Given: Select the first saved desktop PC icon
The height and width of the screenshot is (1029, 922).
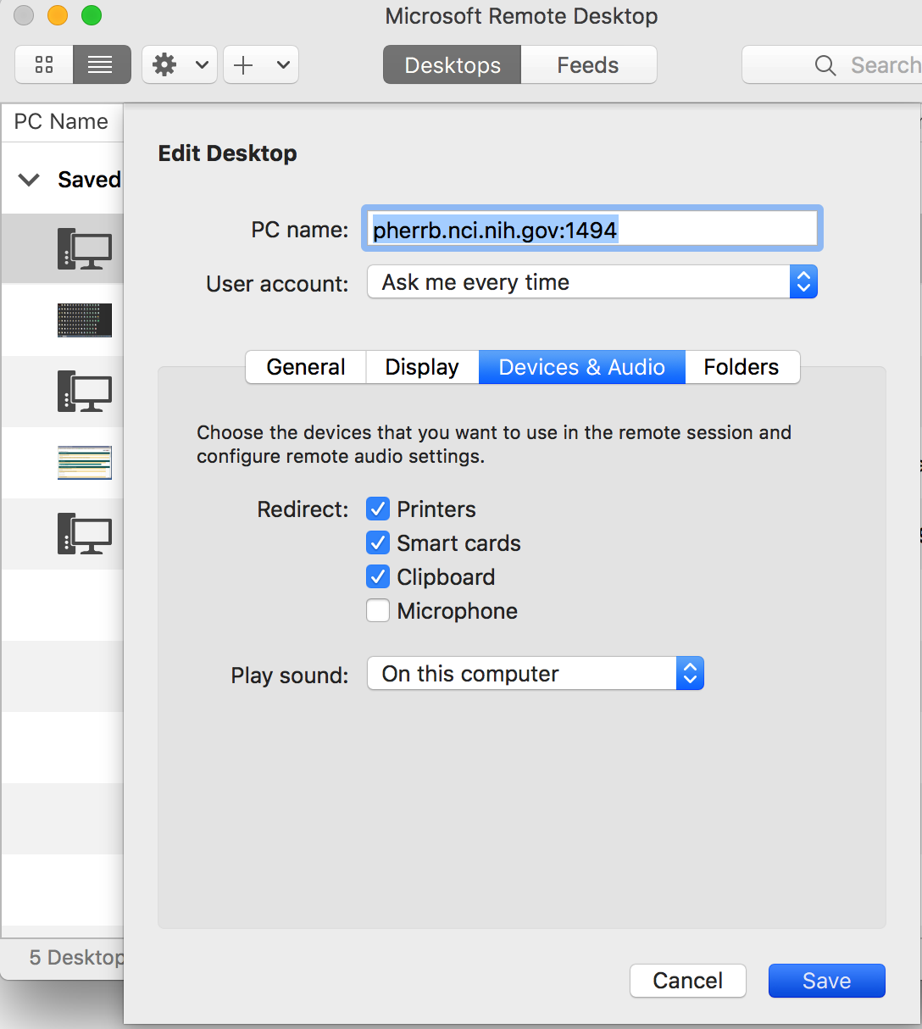Looking at the screenshot, I should [85, 249].
